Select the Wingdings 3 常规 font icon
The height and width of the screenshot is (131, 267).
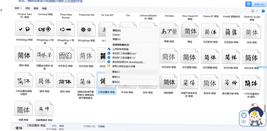pos(65,29)
